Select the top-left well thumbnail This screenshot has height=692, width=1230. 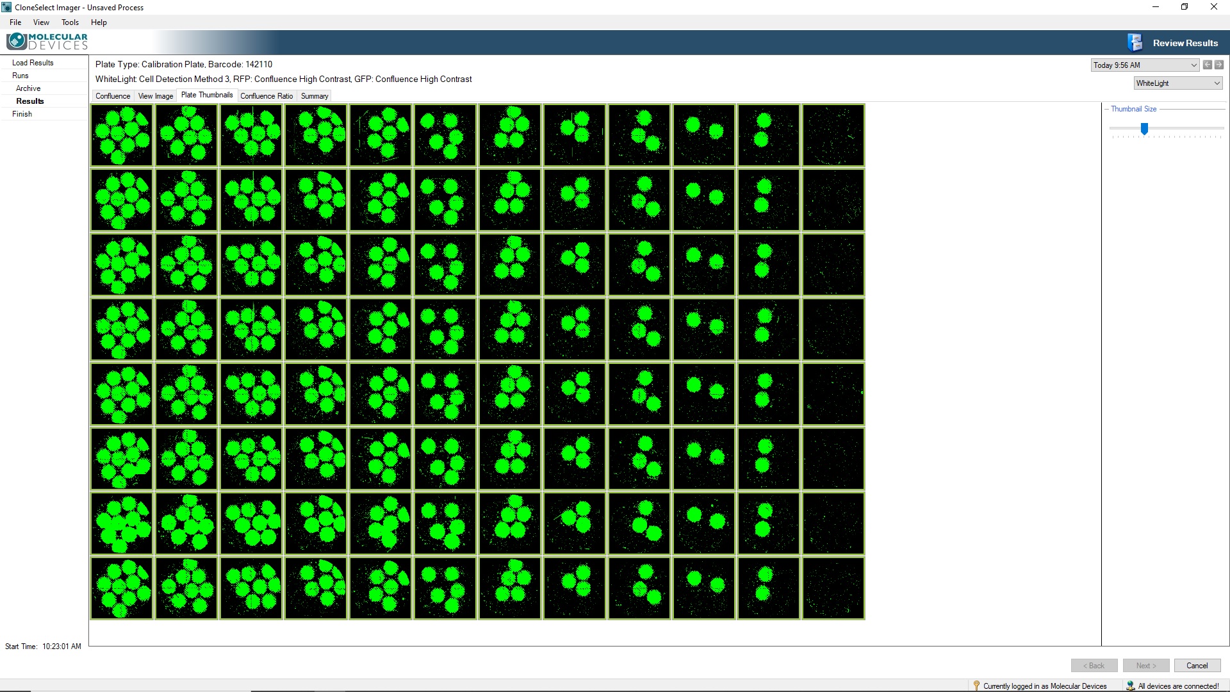(122, 135)
